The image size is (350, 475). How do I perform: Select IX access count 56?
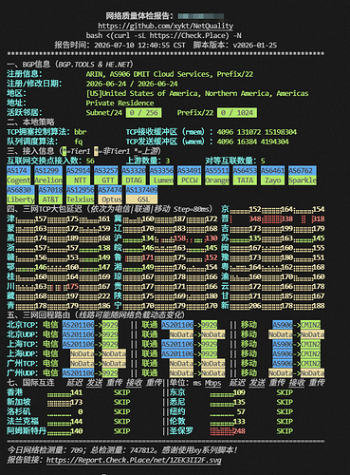click(x=90, y=161)
